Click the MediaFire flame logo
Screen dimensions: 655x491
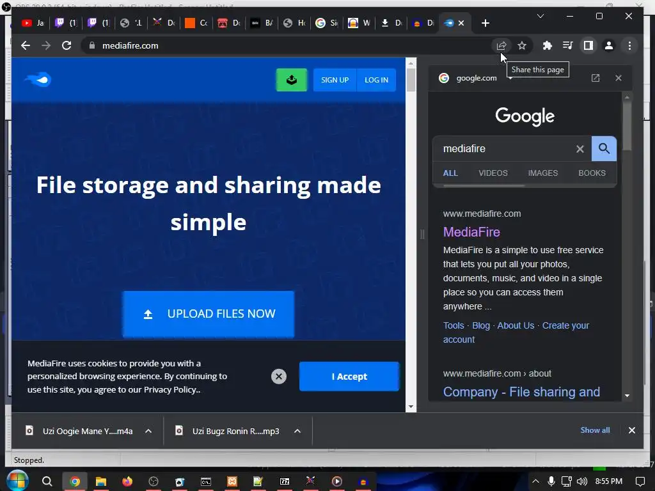[x=38, y=79]
